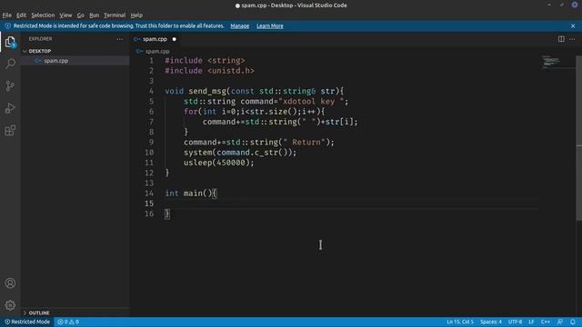Click the Manage link in banner
Viewport: 582px width, 327px height.
tap(240, 26)
